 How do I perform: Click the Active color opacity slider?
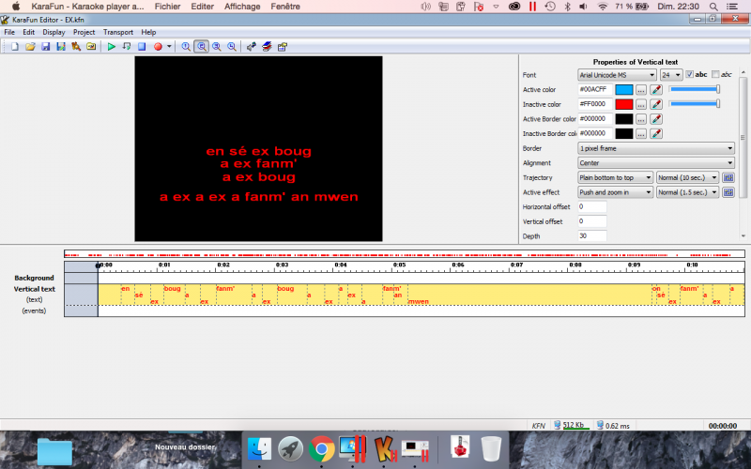[x=695, y=89]
